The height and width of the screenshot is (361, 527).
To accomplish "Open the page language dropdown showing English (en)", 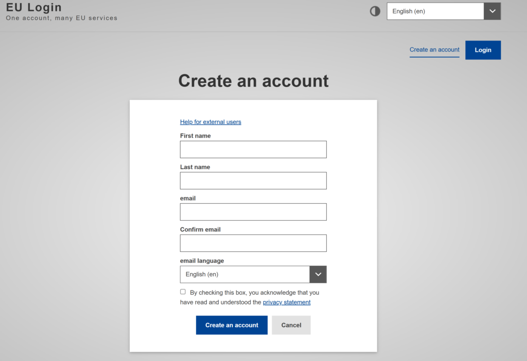I will pos(435,11).
